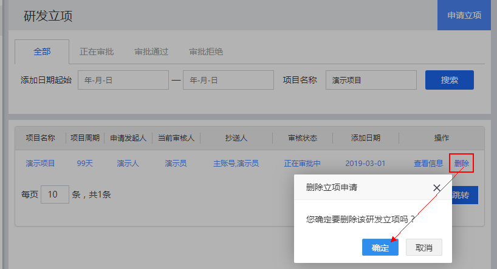Click the 99天 cell
The height and width of the screenshot is (269, 497).
[84, 164]
